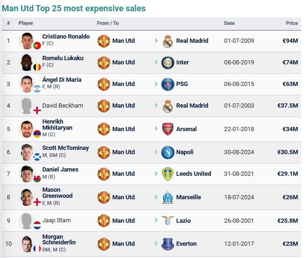Click the Inter Milan club logo

[168, 63]
